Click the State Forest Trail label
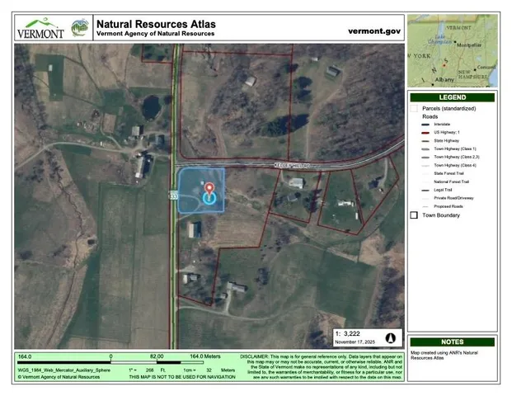Screen dimensions: 512x396 click(x=449, y=174)
